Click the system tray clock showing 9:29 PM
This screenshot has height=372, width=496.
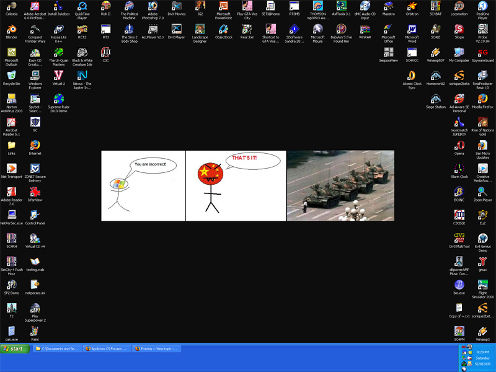coord(482,352)
